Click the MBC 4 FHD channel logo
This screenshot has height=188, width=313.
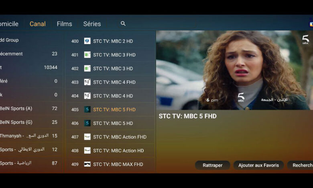[87, 82]
